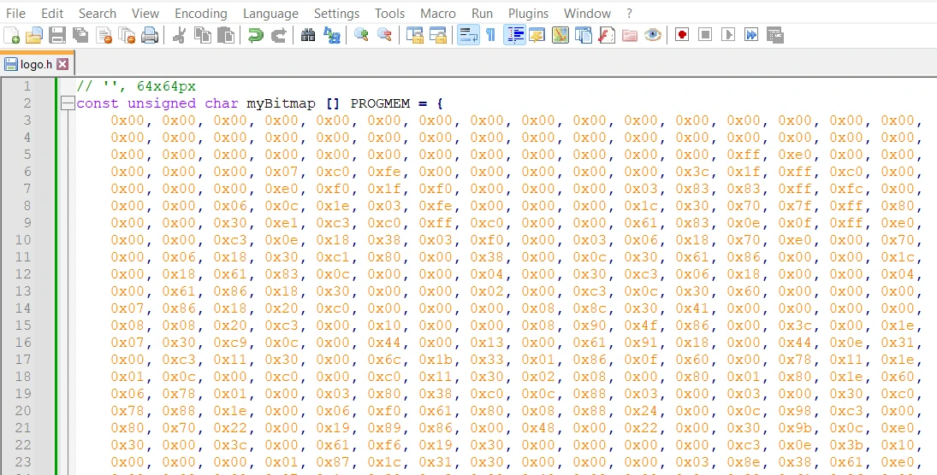The width and height of the screenshot is (937, 475).
Task: Toggle the indent guide button
Action: click(x=515, y=35)
